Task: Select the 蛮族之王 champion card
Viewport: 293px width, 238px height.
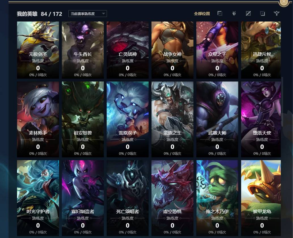Action: pyautogui.click(x=172, y=119)
